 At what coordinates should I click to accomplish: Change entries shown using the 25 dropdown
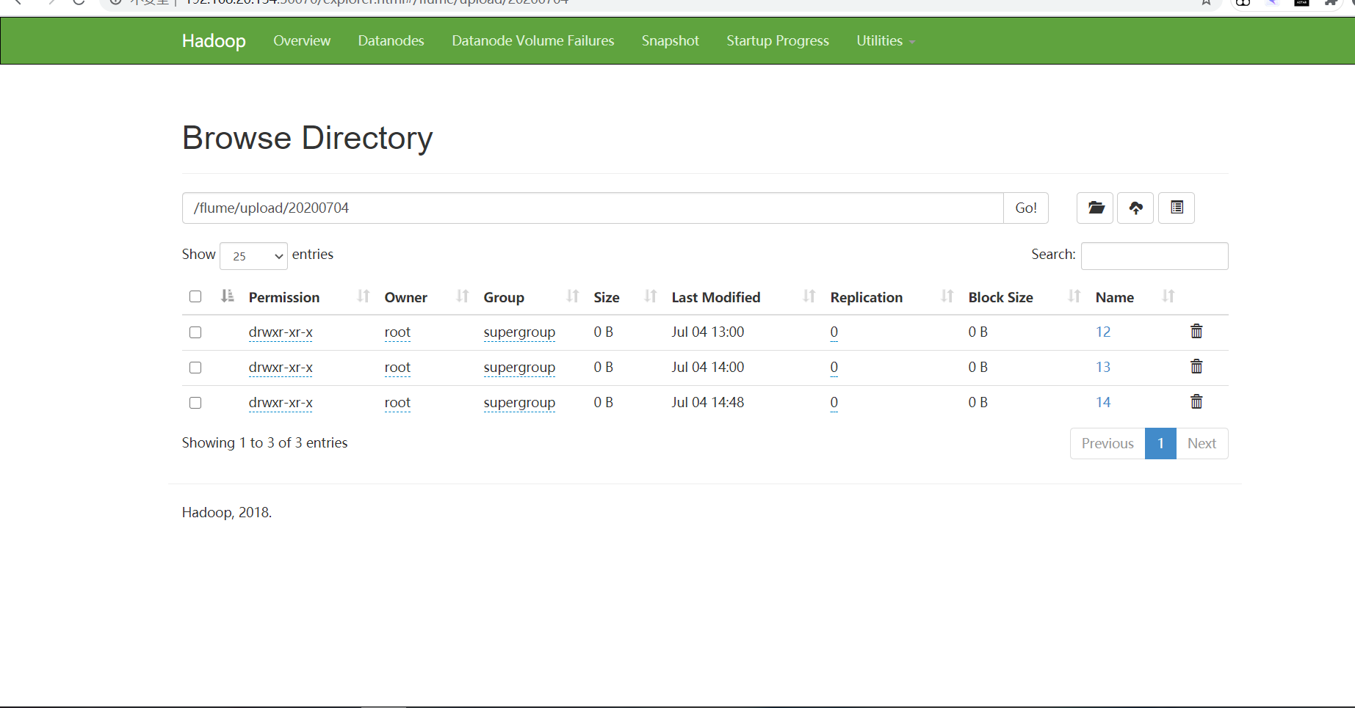[253, 255]
